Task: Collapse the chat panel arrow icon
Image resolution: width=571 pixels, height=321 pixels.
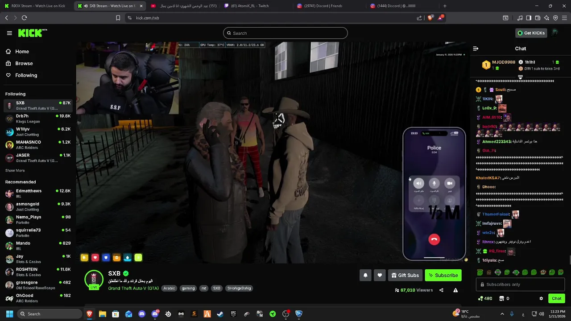Action: click(476, 49)
